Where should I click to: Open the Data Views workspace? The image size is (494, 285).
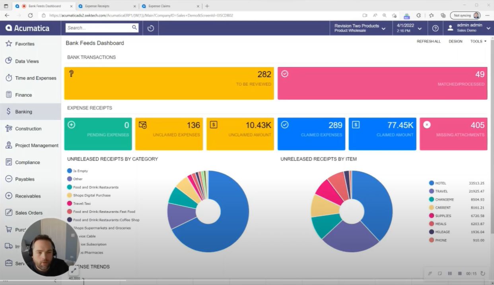(x=31, y=61)
